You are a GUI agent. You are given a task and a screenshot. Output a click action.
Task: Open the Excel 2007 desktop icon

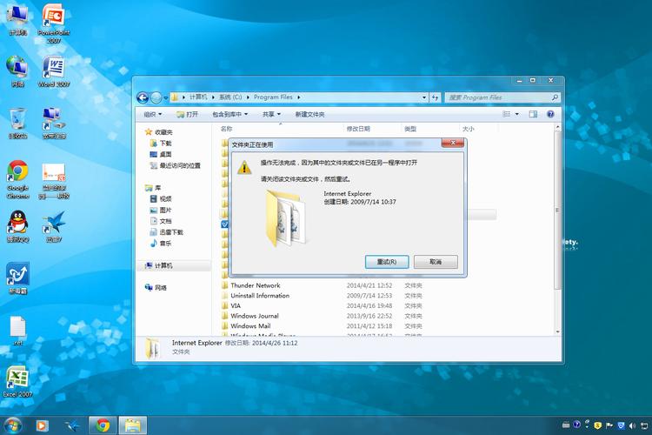pos(17,380)
